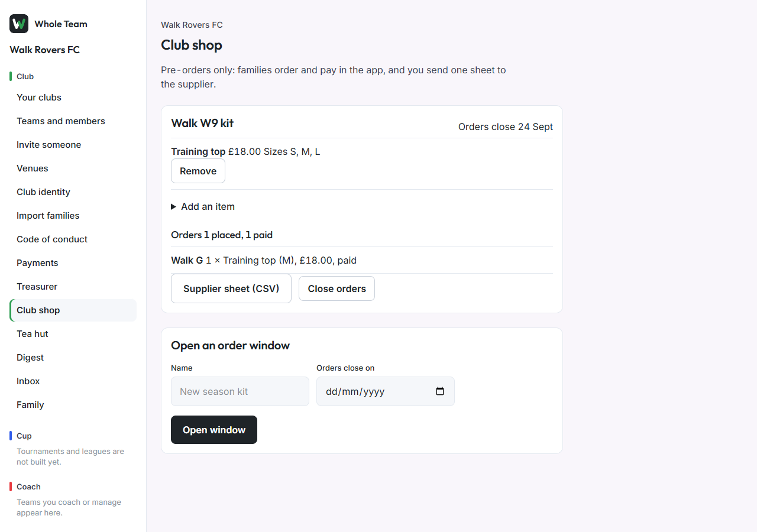Remove the Training top item
This screenshot has height=532, width=757.
198,171
